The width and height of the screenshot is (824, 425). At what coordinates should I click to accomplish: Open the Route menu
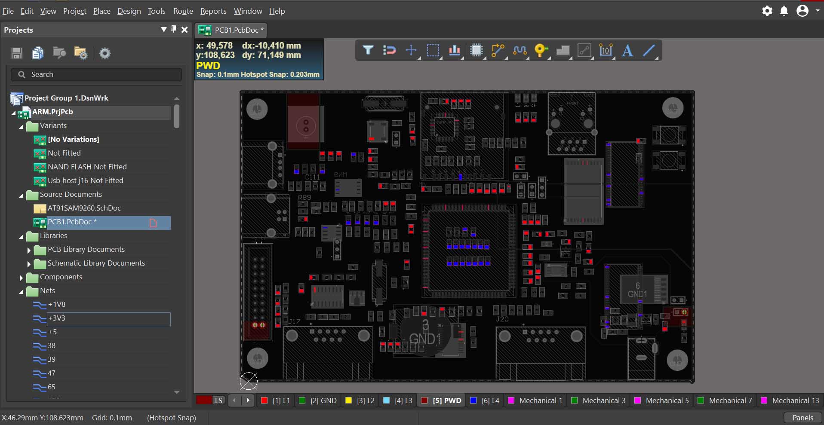(x=183, y=11)
